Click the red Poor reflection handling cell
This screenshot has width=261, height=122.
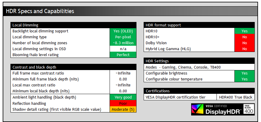tap(123, 104)
